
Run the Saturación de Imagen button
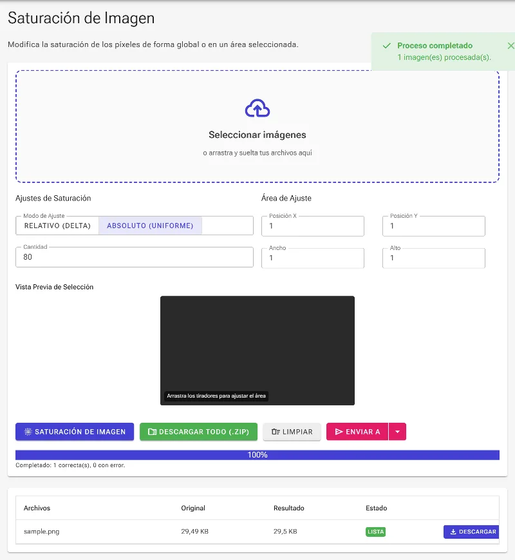pyautogui.click(x=75, y=431)
